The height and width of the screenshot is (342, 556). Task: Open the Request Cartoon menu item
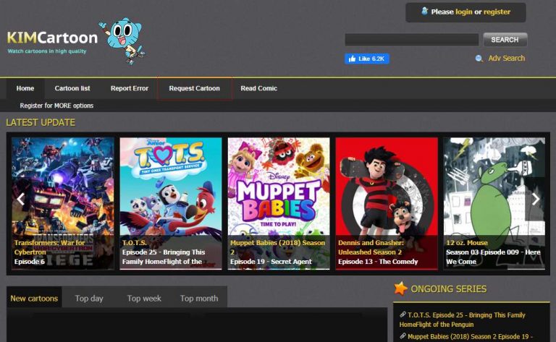pyautogui.click(x=194, y=88)
